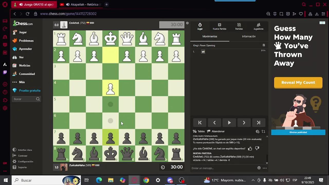Play moves automatically
The width and height of the screenshot is (329, 185).
tap(229, 123)
